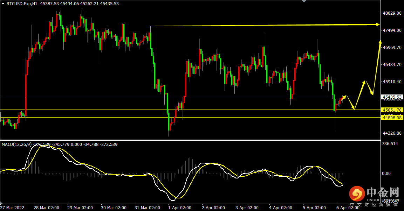Click the 1 Apr 02:00 date label
The image size is (404, 211).
[180, 208]
